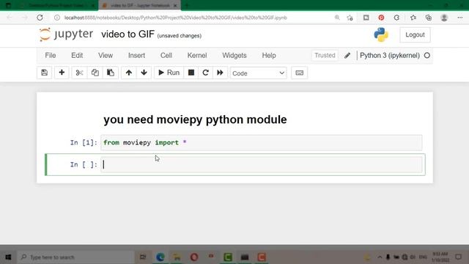Click the Trusted notebook indicator
Image resolution: width=469 pixels, height=264 pixels.
click(x=325, y=56)
